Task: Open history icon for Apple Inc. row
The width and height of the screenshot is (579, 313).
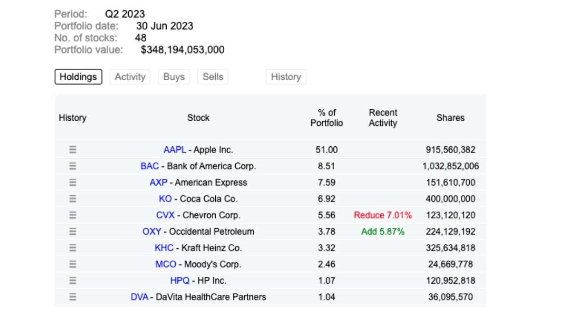Action: click(x=73, y=150)
